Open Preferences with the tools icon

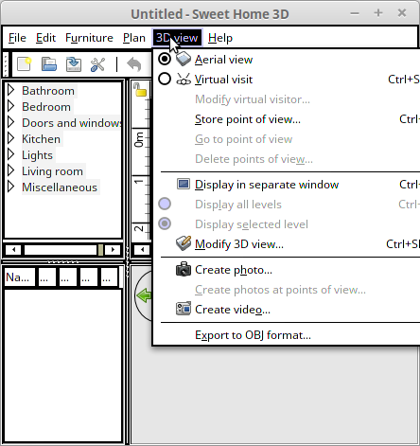(97, 64)
